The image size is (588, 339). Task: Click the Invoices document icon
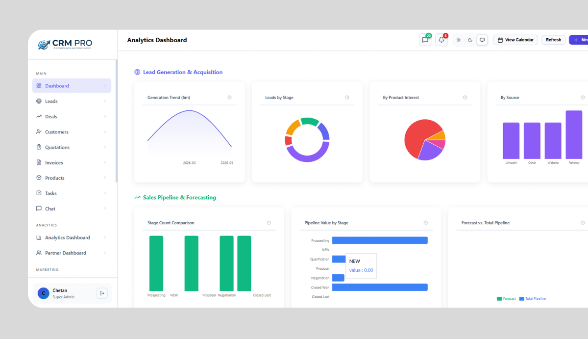[39, 162]
